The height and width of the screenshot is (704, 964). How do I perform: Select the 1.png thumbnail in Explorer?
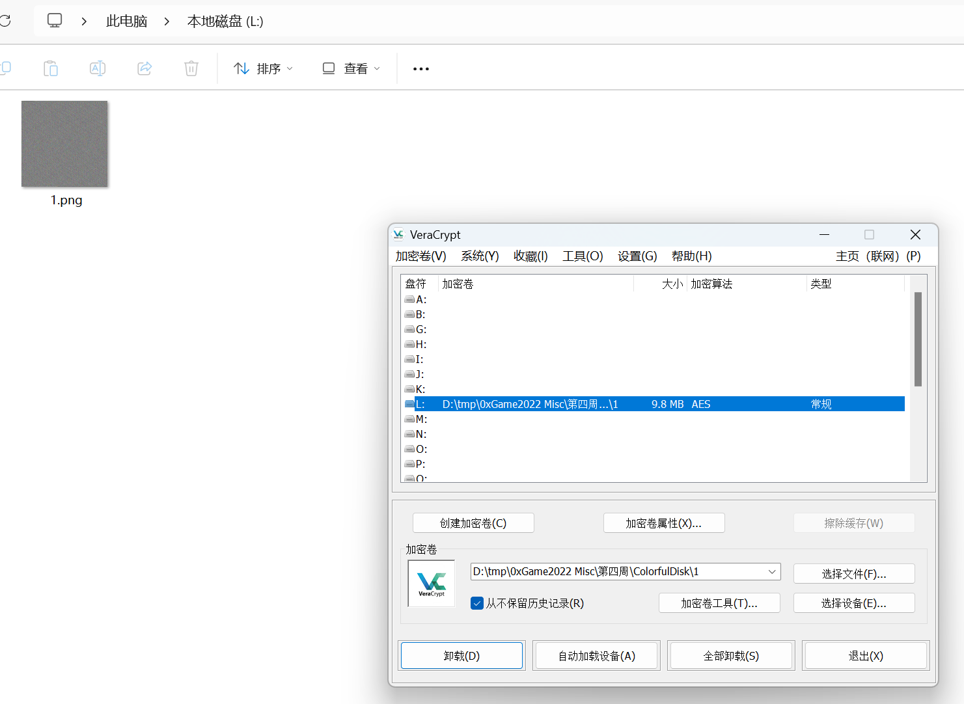point(64,144)
